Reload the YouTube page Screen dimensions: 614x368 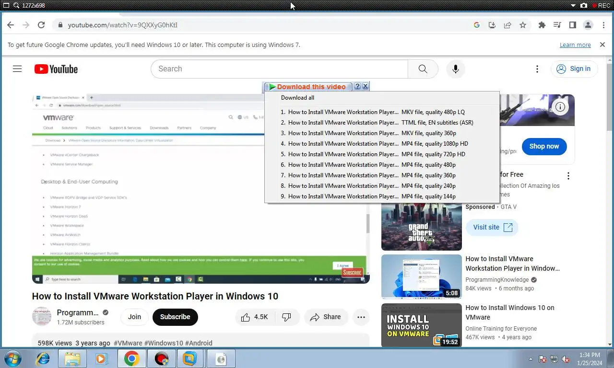tap(41, 25)
